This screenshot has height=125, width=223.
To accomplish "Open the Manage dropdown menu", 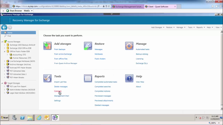I will tap(181, 27).
